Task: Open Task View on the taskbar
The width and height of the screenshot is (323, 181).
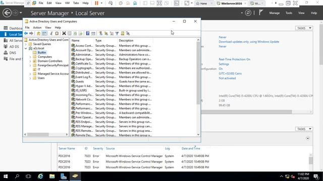Action: coord(28,176)
